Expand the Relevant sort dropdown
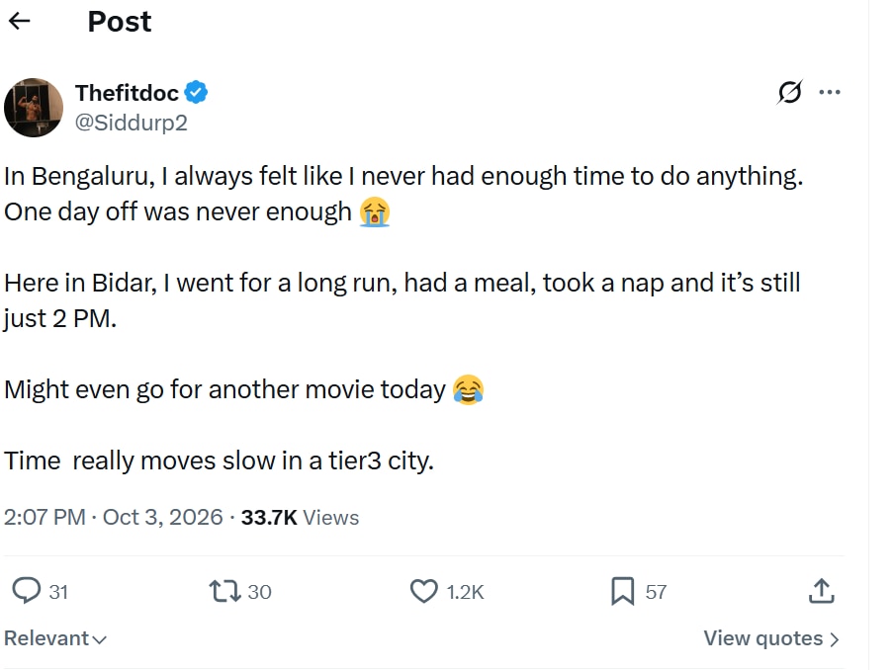The height and width of the screenshot is (670, 895). point(55,638)
